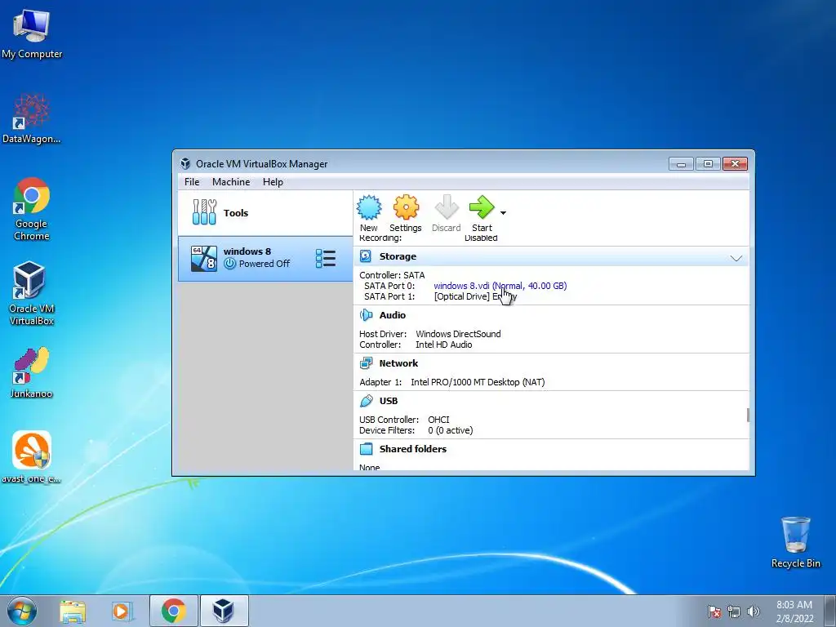Click the Audio speaker section icon
The height and width of the screenshot is (627, 836).
click(x=366, y=315)
